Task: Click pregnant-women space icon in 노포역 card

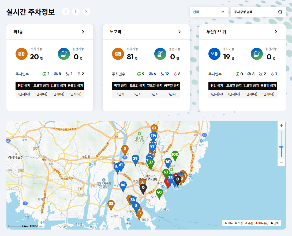Action: point(175,74)
